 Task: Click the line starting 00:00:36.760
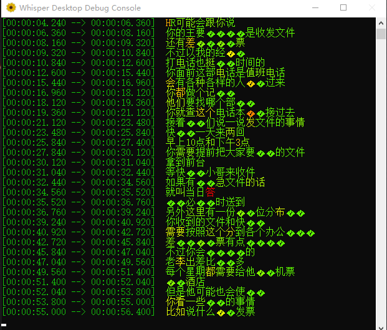(153, 212)
